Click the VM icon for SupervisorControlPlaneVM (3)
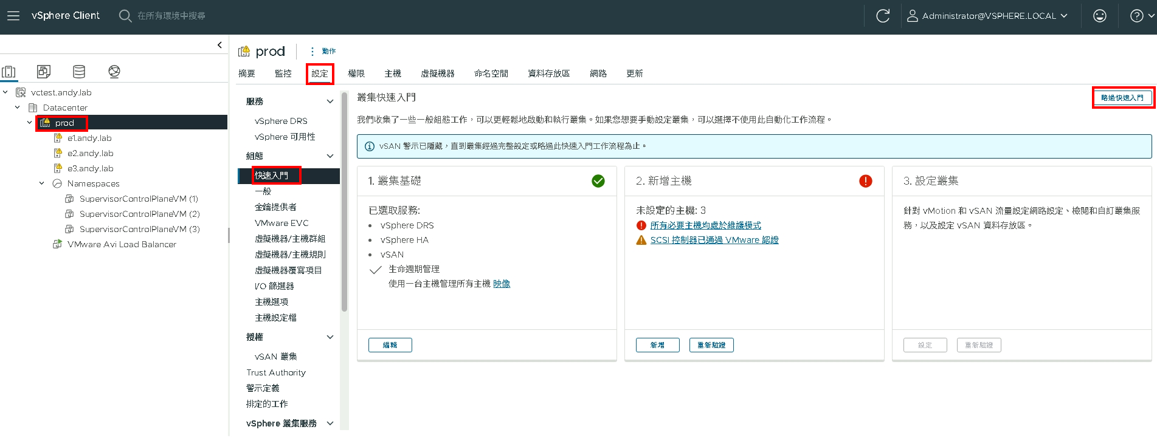The image size is (1157, 438). [69, 229]
